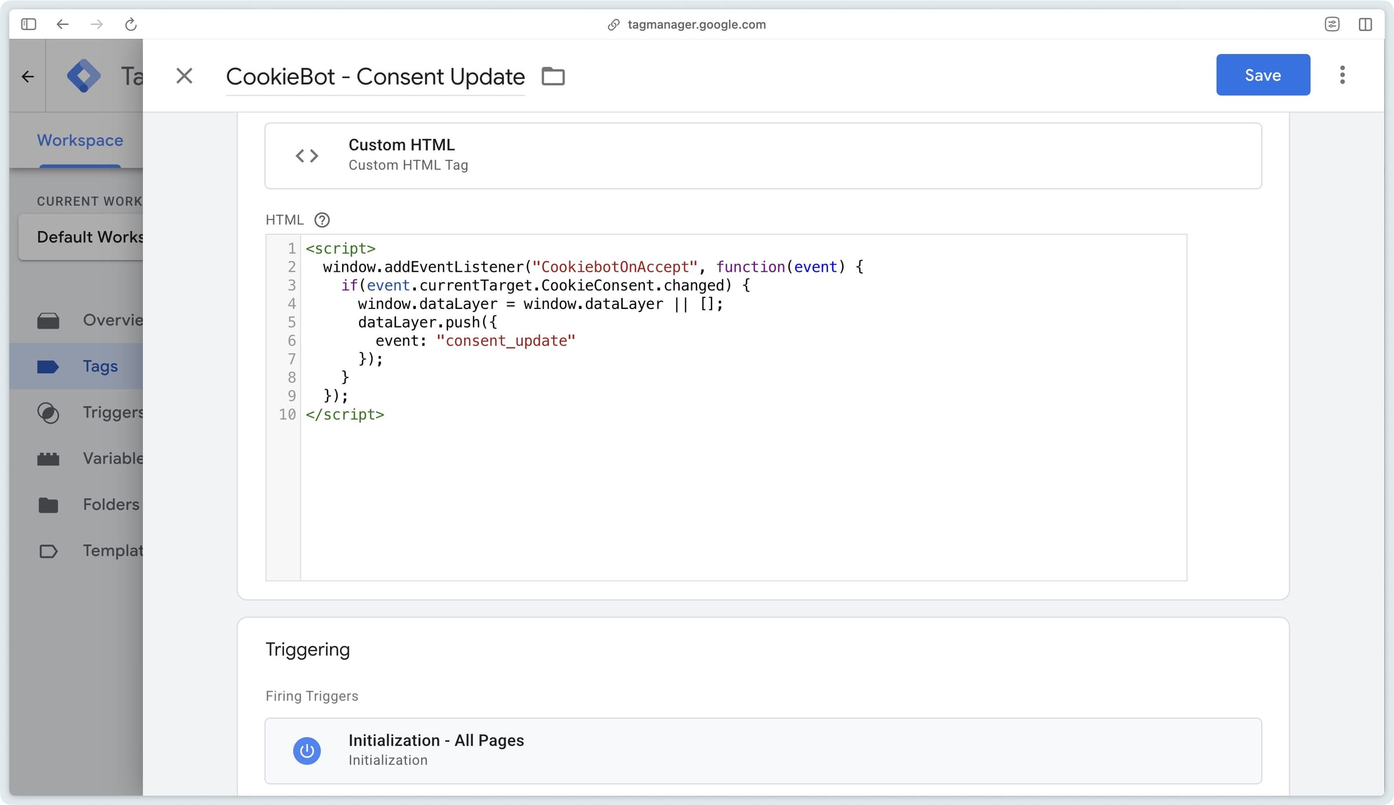Click the HTML help question mark icon
The height and width of the screenshot is (805, 1394).
pyautogui.click(x=322, y=220)
